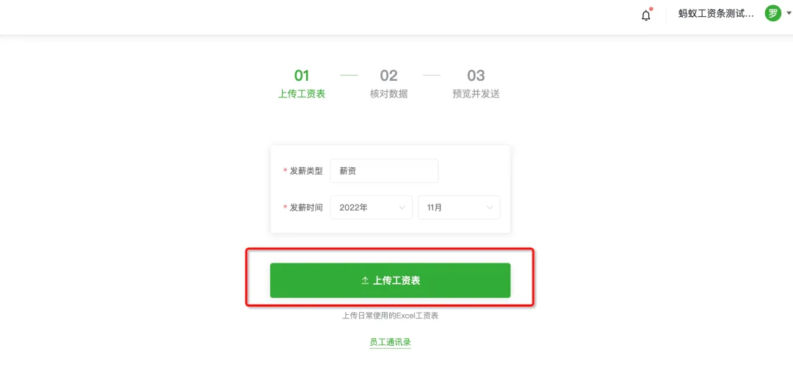Go to the 上传工资表 step label

tap(302, 94)
